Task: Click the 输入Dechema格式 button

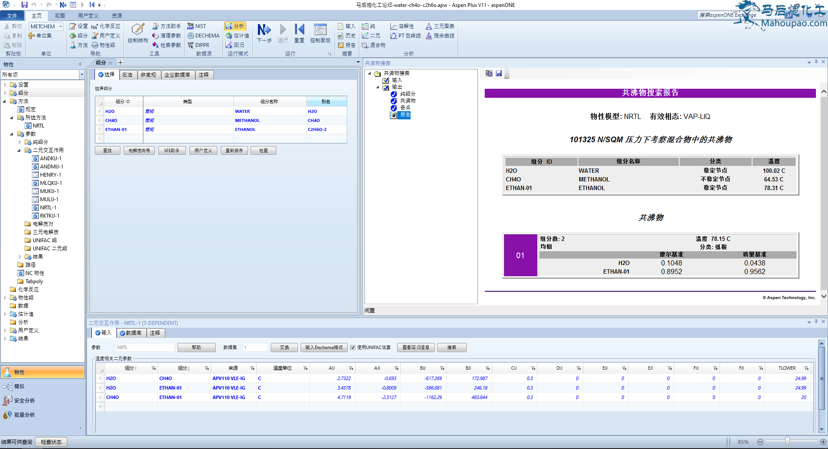Action: click(x=324, y=348)
